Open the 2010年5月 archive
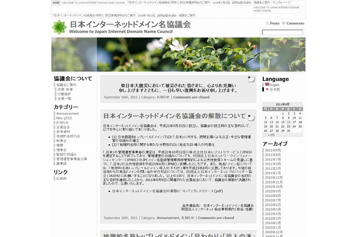Viewport: 357px width, 237px height. [273, 209]
